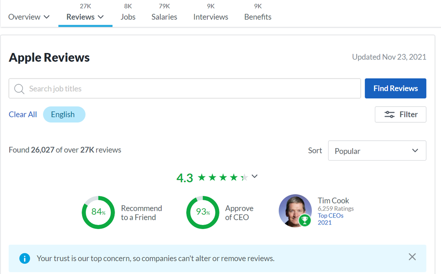Expand the Overview tab chevron
Screen dimensions: 441x274
pyautogui.click(x=47, y=17)
